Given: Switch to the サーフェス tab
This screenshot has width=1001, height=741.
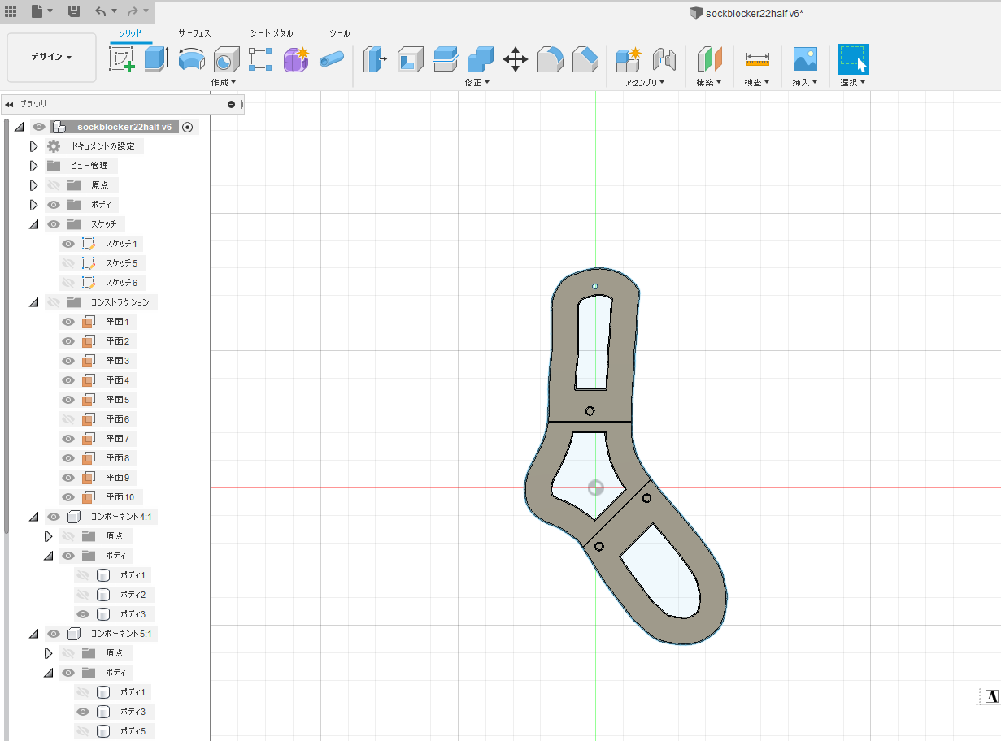Looking at the screenshot, I should [194, 33].
